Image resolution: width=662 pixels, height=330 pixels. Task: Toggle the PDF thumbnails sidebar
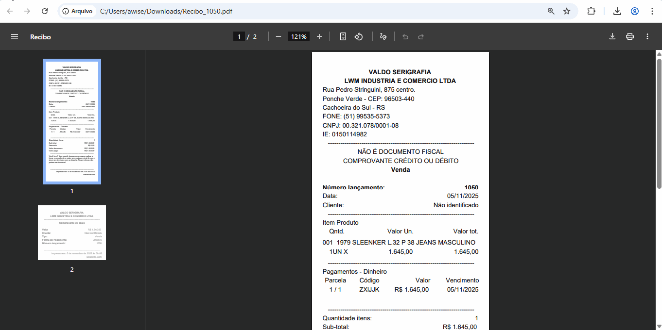[15, 36]
